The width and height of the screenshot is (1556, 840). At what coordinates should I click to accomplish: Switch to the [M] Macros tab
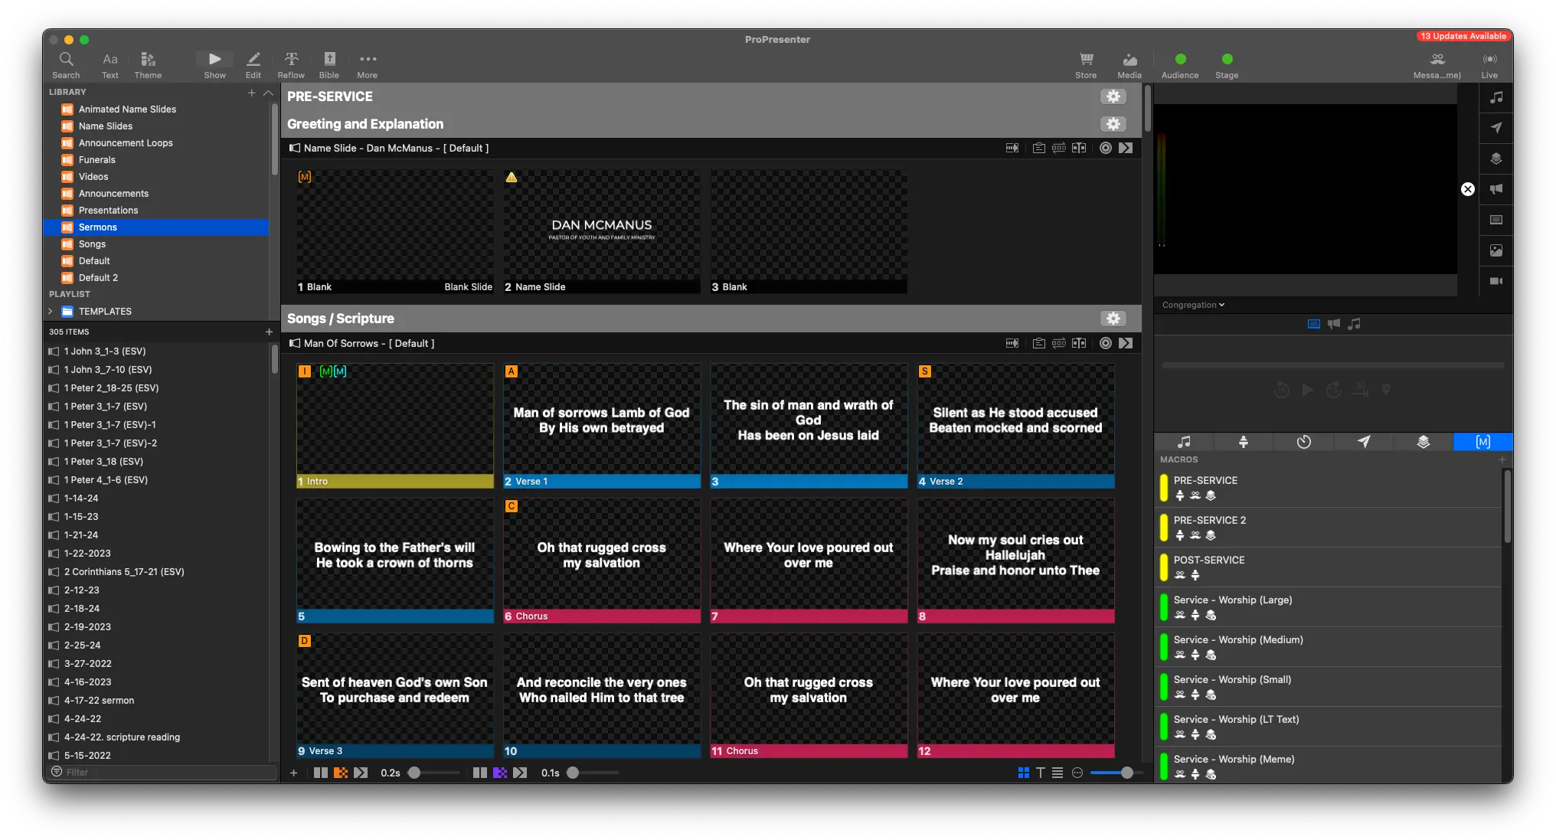coord(1482,442)
